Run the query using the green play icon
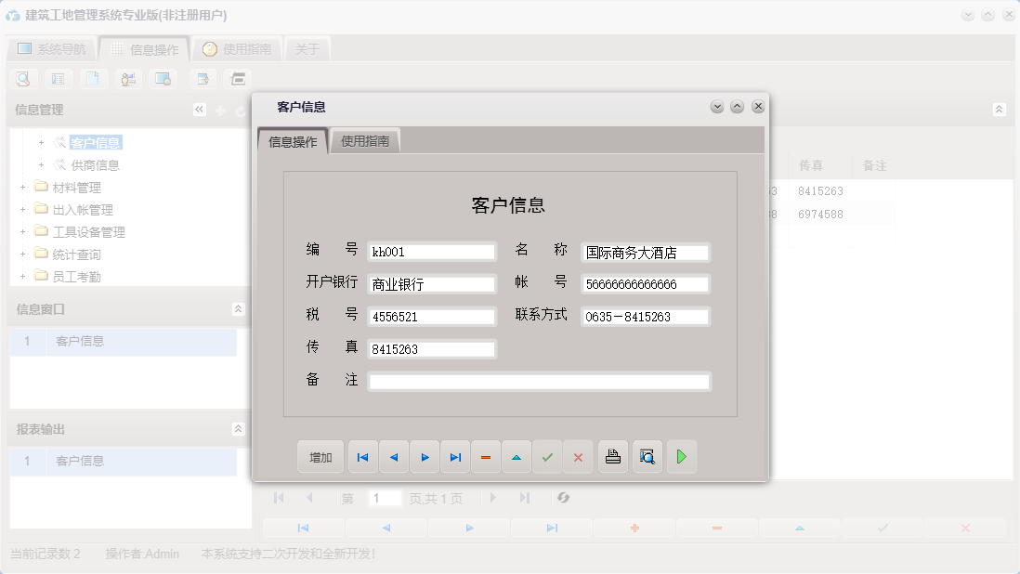Viewport: 1020px width, 574px height. coord(682,456)
